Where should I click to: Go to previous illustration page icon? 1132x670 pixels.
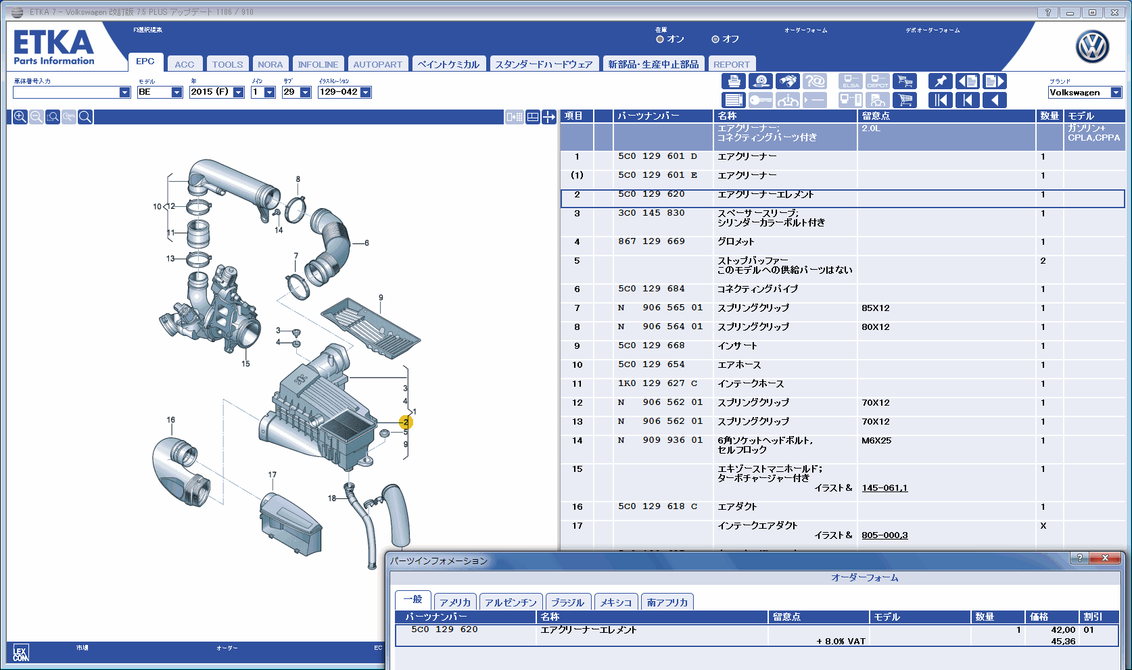click(x=967, y=81)
